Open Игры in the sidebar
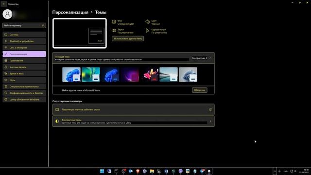The height and width of the screenshot is (175, 311). [x=24, y=80]
